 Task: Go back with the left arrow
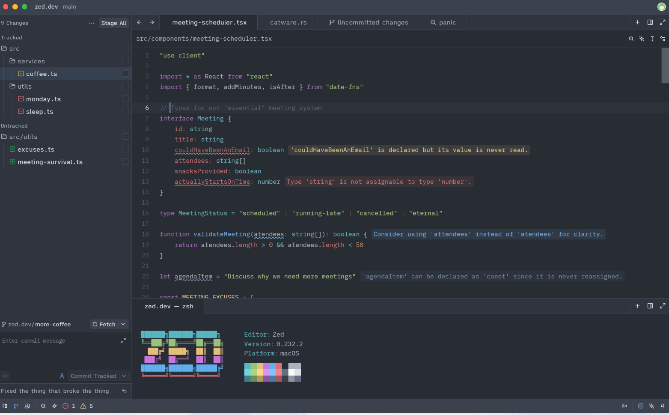coord(139,22)
